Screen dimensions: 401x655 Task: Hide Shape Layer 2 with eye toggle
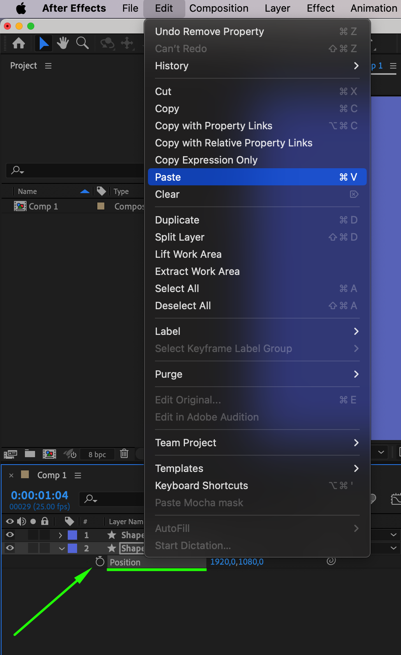10,548
